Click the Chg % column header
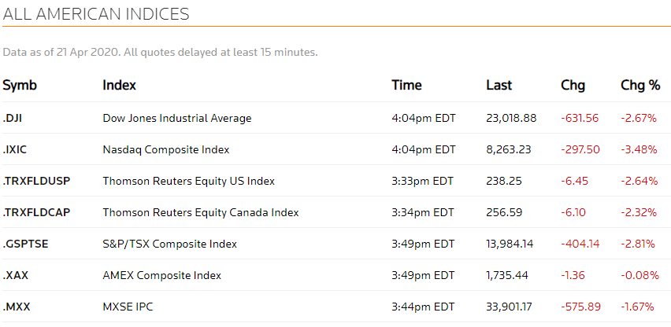This screenshot has height=327, width=671. (640, 86)
